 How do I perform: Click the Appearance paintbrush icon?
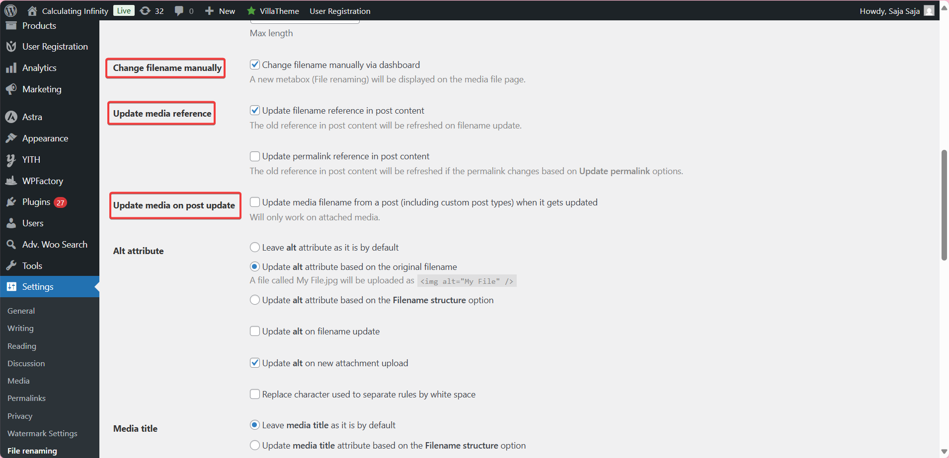pyautogui.click(x=11, y=138)
